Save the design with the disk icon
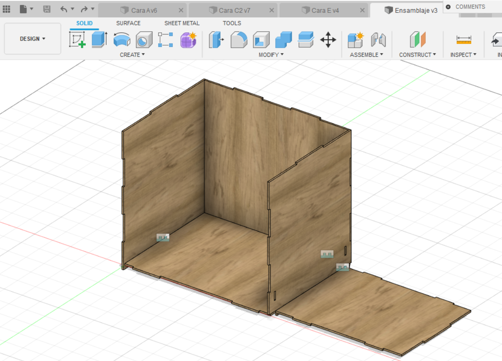502x361 pixels. pos(47,9)
